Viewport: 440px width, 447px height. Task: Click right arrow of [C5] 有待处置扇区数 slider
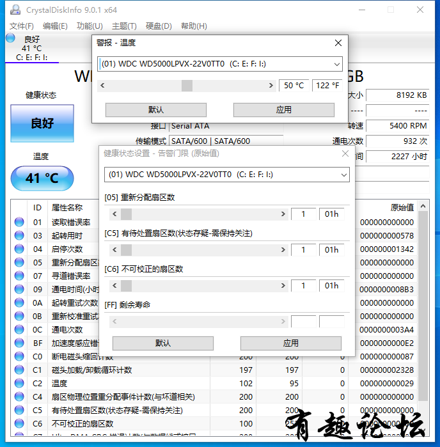pyautogui.click(x=283, y=250)
